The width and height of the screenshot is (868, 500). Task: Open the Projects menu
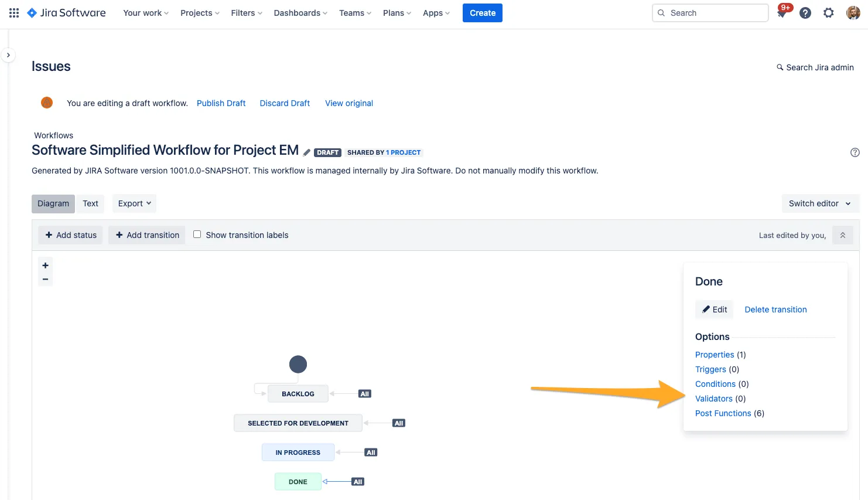point(200,13)
